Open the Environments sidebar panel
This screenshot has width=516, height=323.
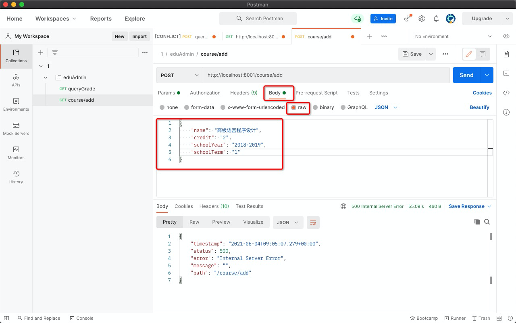pos(16,104)
